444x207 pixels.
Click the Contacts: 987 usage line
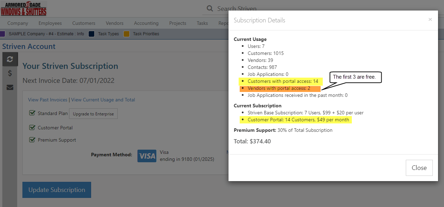click(262, 67)
